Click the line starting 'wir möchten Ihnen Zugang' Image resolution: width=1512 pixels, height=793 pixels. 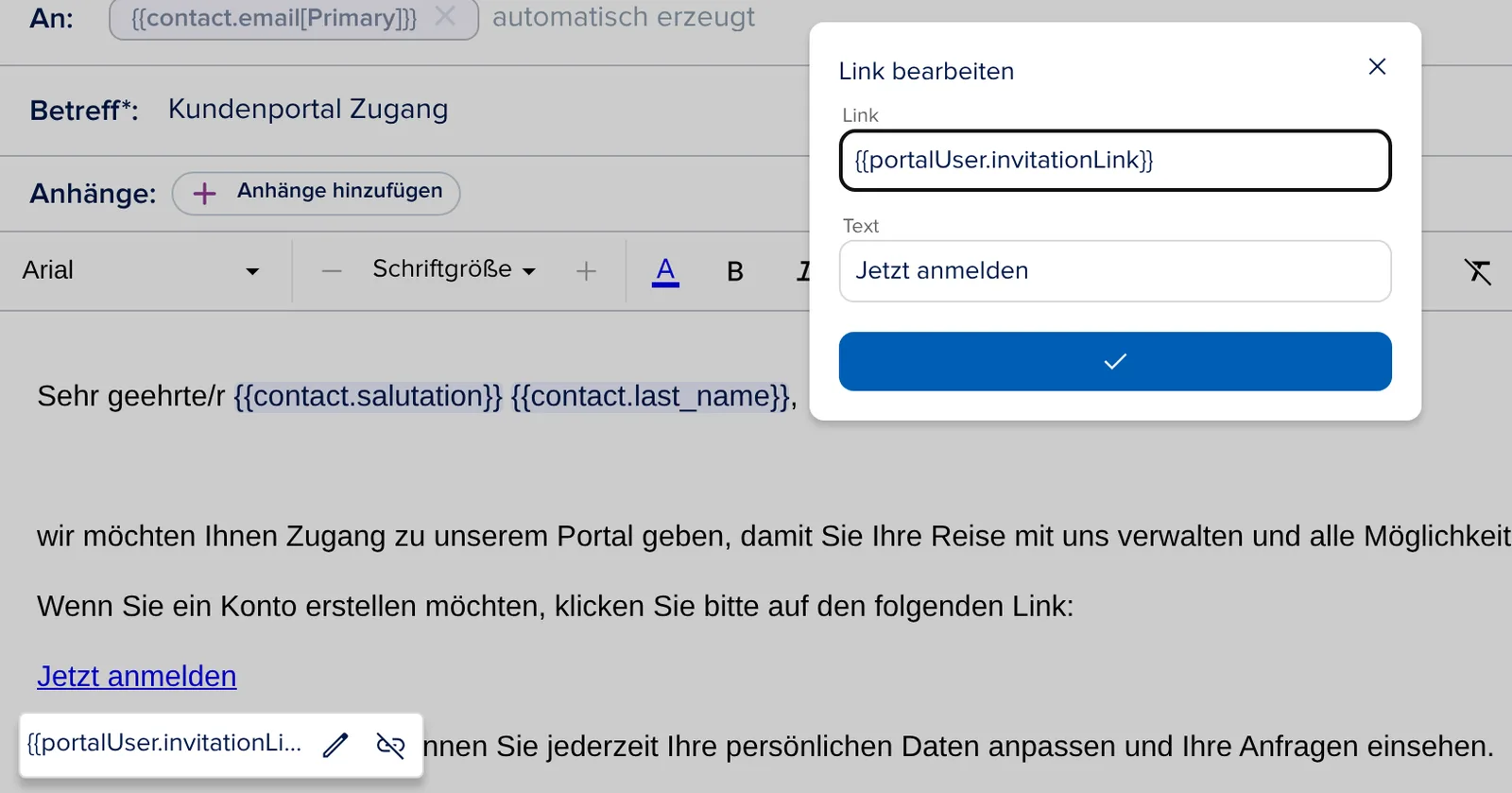(x=774, y=537)
